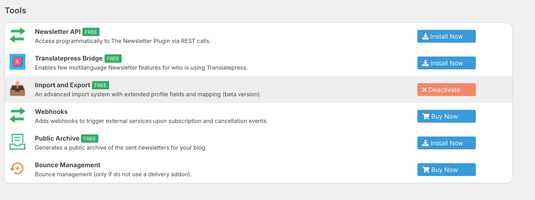Buy the Webhooks addon
Image resolution: width=535 pixels, height=200 pixels.
[446, 116]
